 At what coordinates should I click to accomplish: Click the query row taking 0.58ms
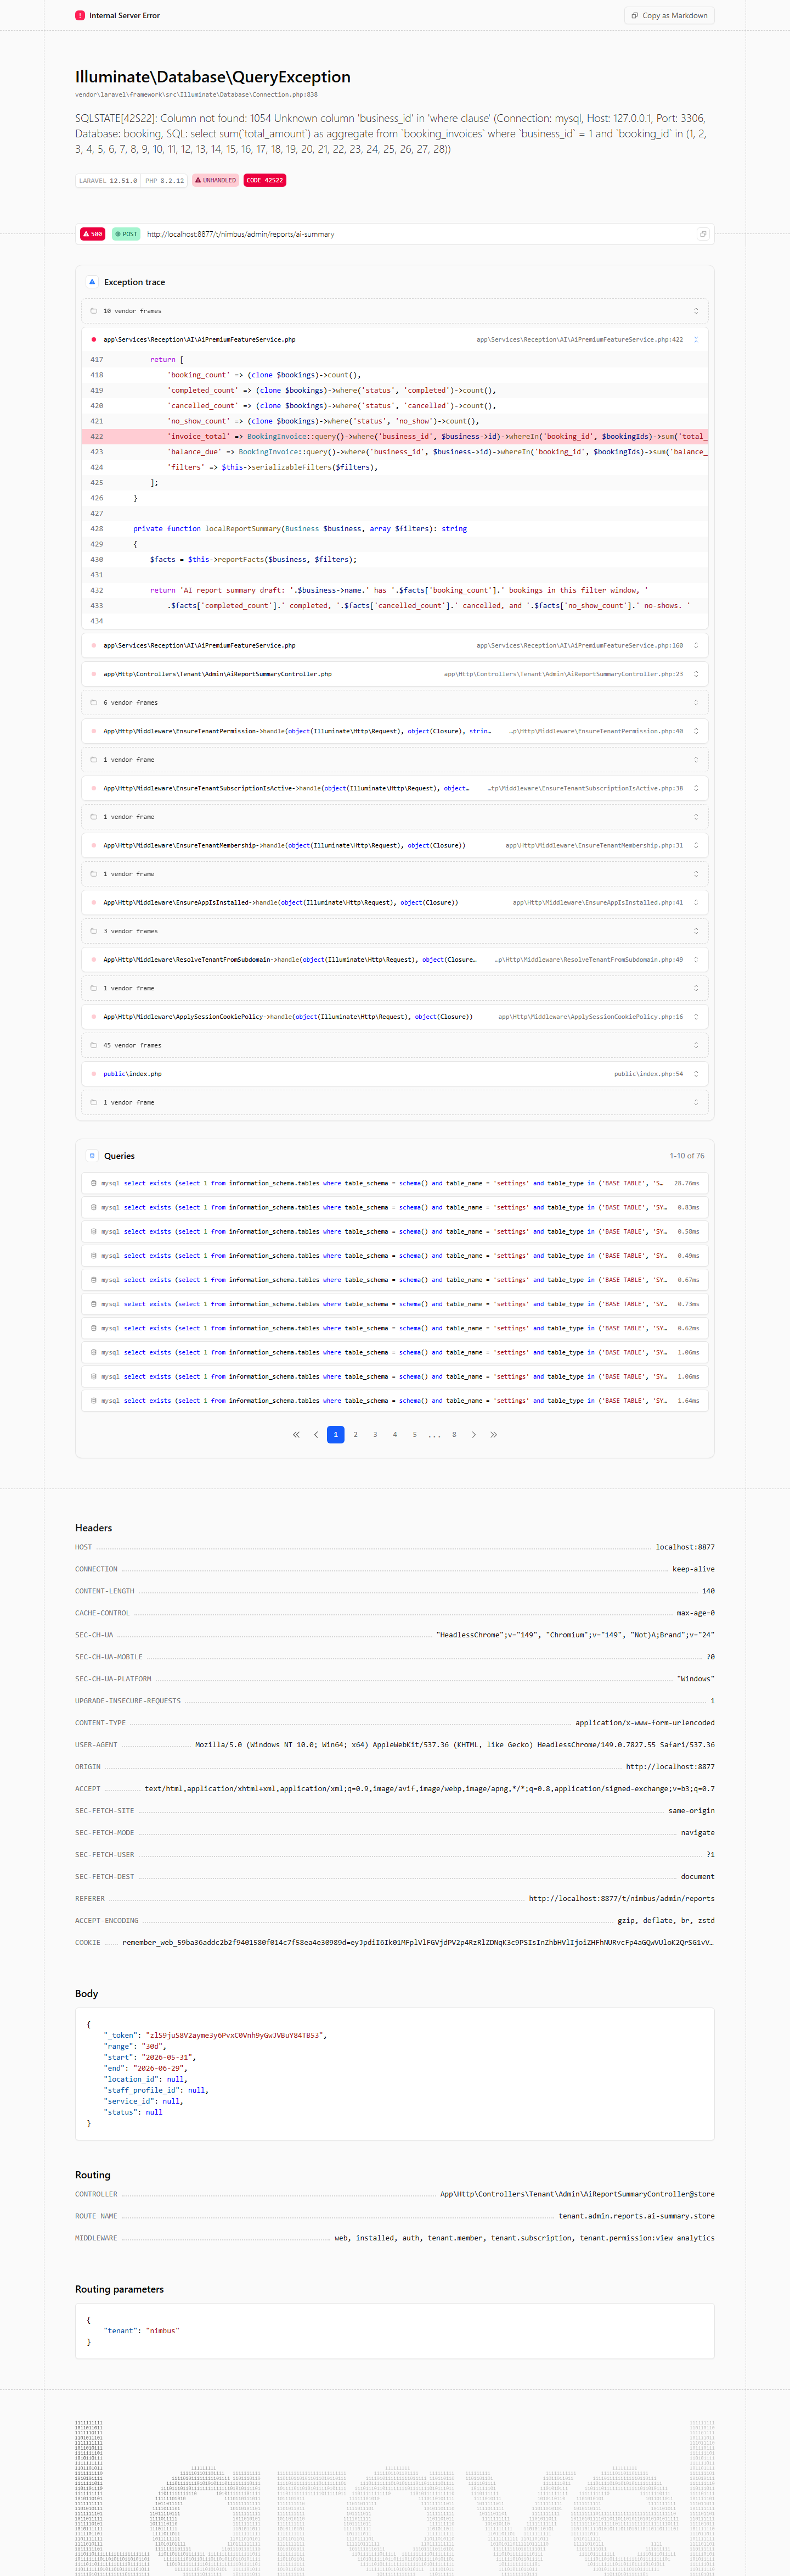394,1231
